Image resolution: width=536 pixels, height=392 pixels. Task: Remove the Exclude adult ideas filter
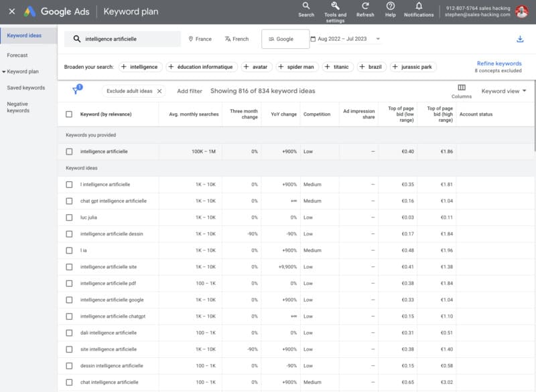(x=159, y=91)
